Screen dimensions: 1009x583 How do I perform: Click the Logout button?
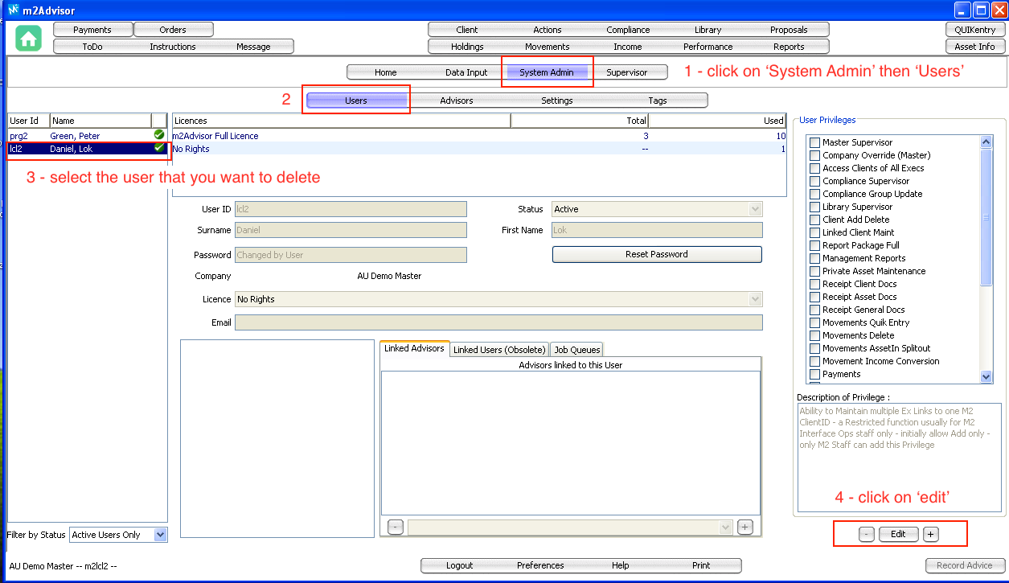click(x=460, y=565)
